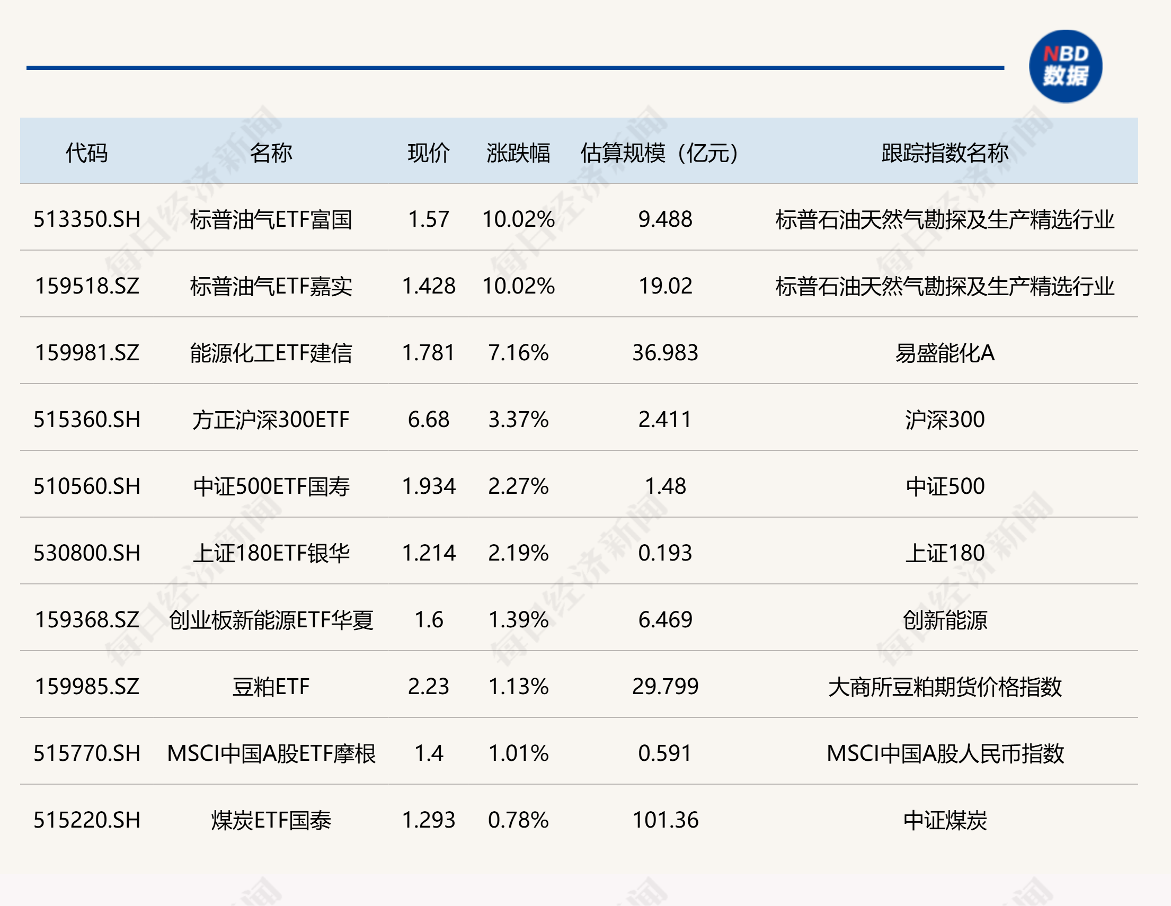Click 上证180ETF银华 fund name

point(271,553)
